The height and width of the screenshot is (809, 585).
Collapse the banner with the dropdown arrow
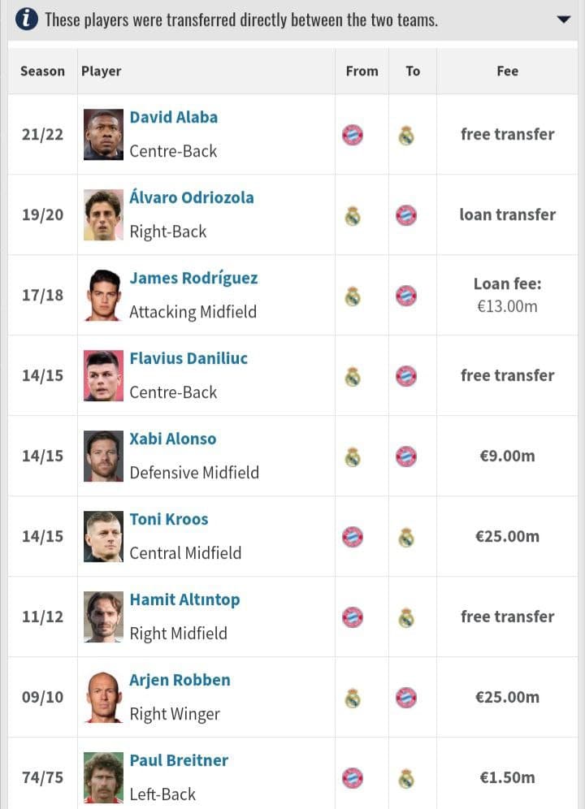(564, 19)
